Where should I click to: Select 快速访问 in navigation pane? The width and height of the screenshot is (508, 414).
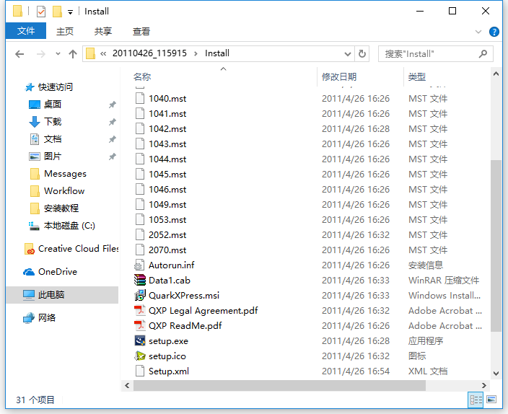click(x=55, y=87)
